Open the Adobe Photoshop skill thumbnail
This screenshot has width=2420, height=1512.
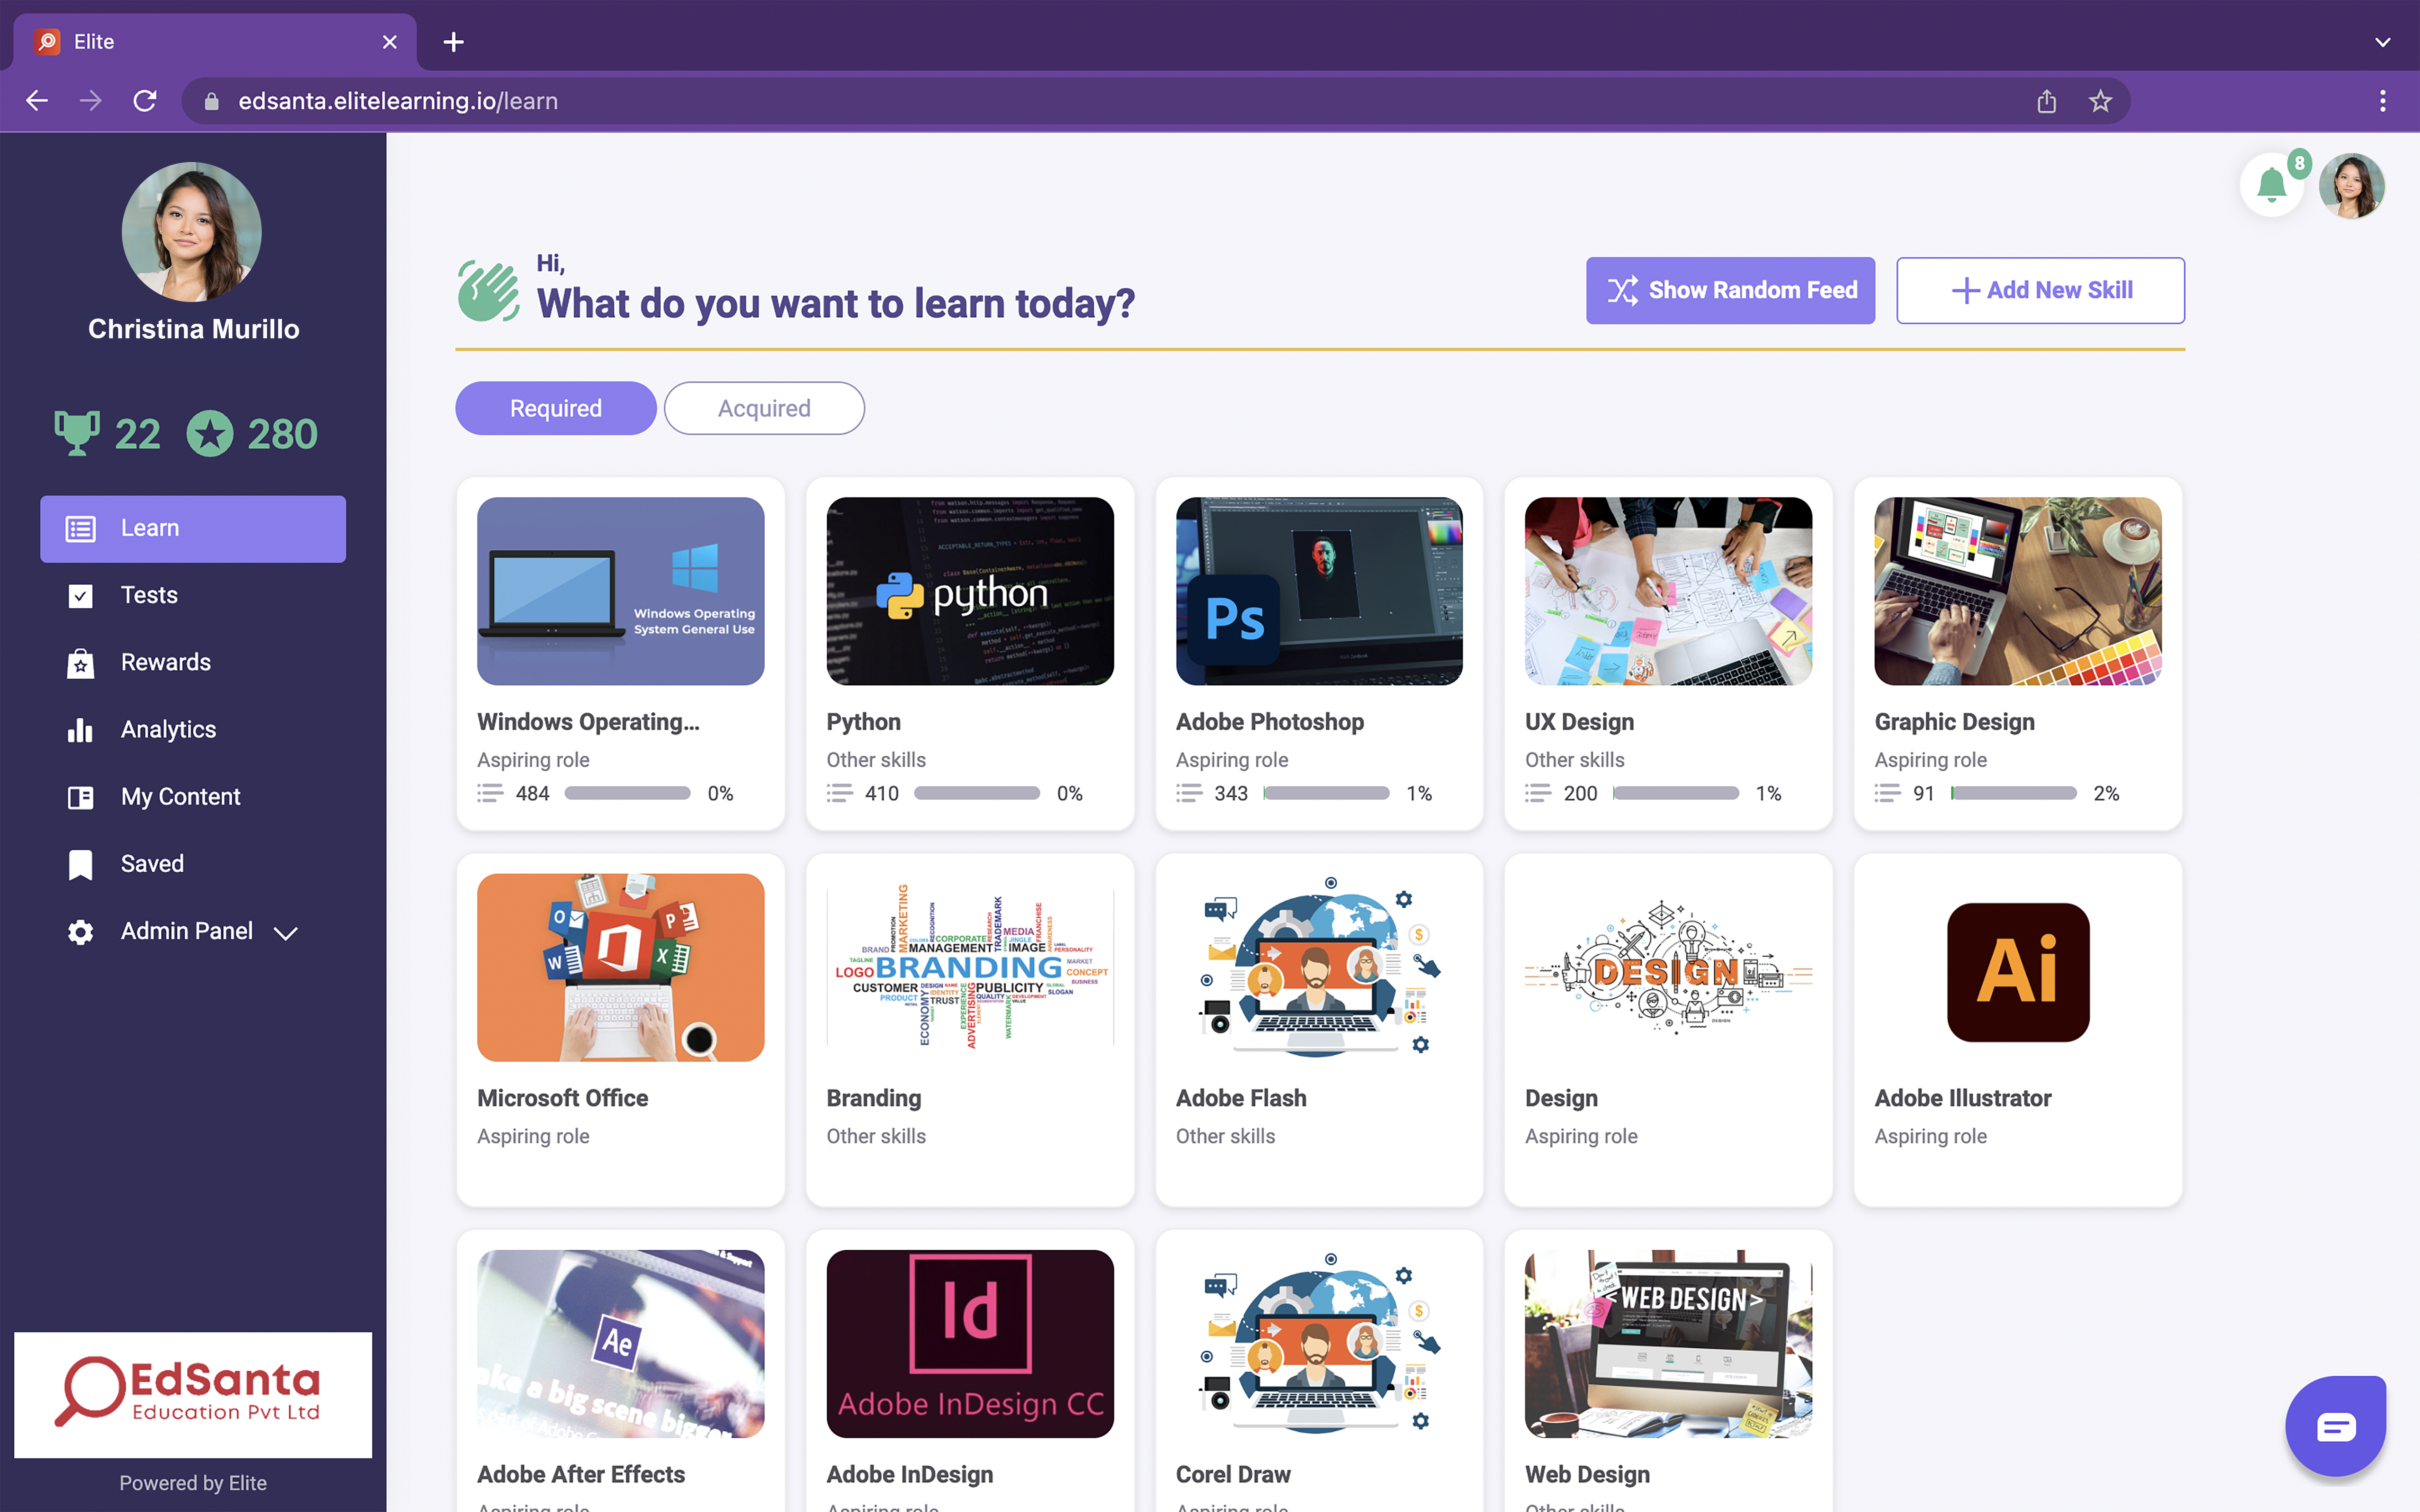pyautogui.click(x=1318, y=591)
